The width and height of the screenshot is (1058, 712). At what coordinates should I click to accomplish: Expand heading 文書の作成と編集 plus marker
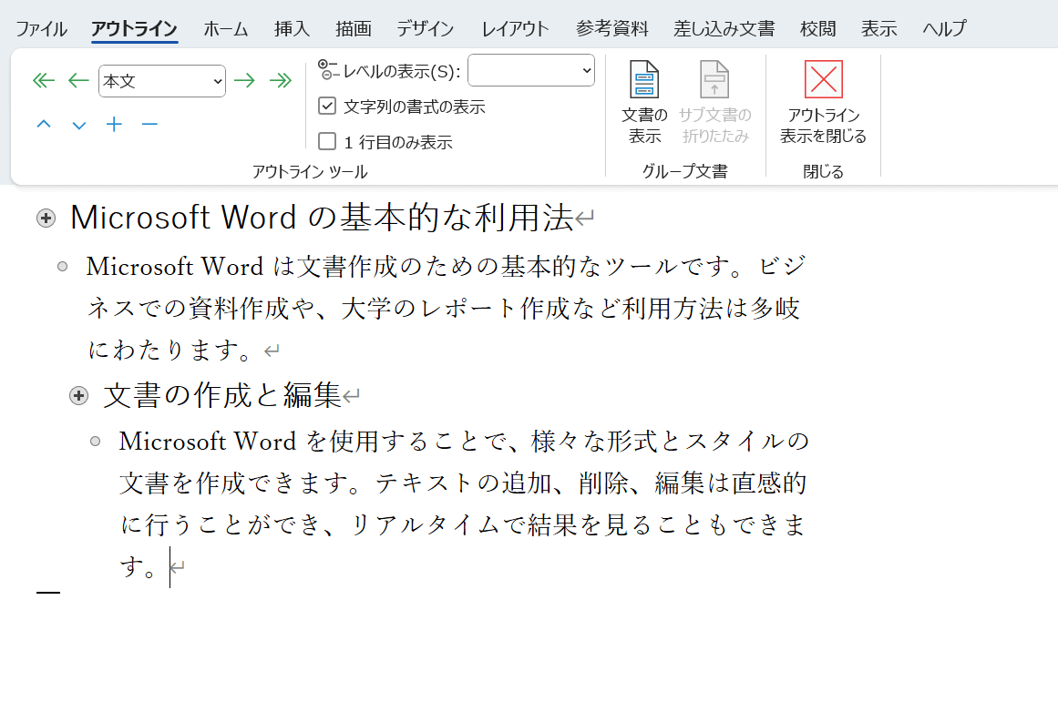coord(79,395)
